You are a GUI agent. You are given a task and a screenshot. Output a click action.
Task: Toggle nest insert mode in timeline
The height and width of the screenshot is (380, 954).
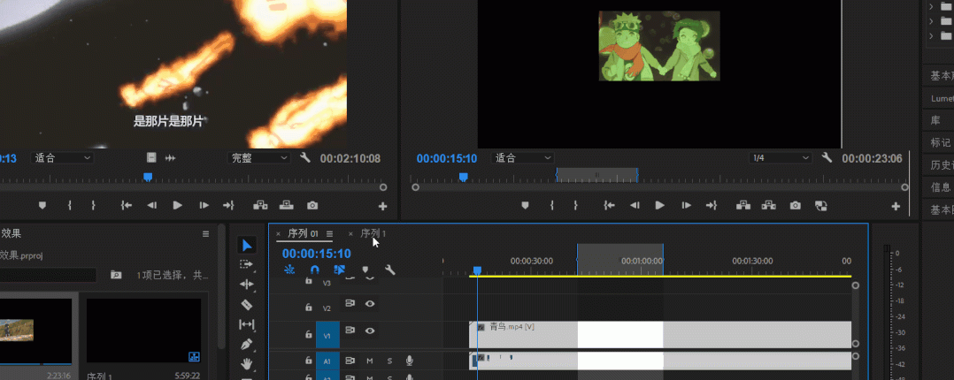coord(289,270)
